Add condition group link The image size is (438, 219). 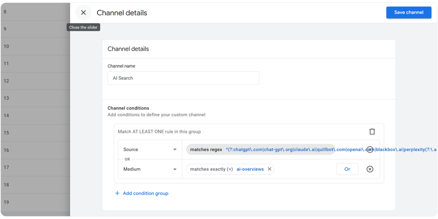142,193
